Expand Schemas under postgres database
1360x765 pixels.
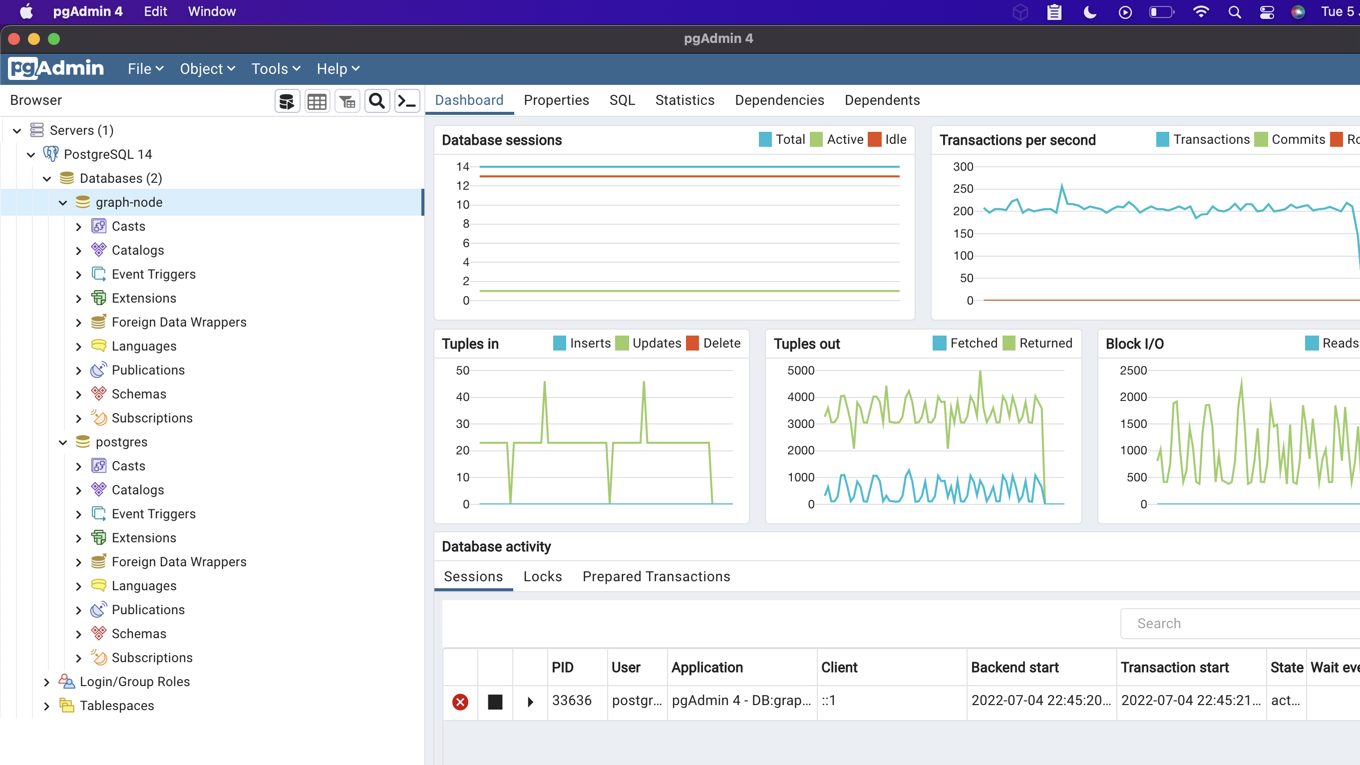pos(79,634)
